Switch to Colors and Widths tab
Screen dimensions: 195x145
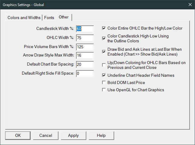24,18
